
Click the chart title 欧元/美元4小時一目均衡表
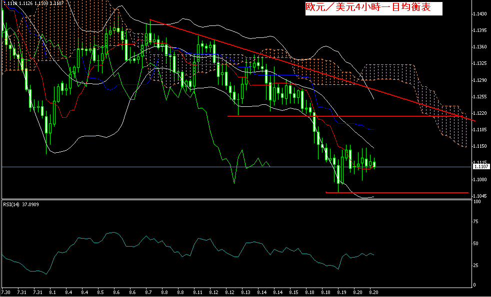368,8
